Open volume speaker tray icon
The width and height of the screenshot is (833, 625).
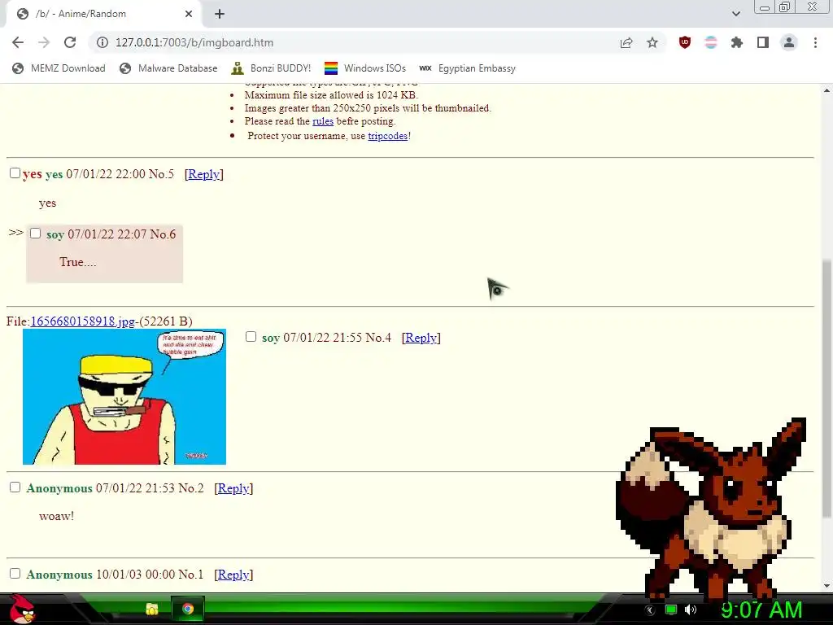pyautogui.click(x=691, y=610)
